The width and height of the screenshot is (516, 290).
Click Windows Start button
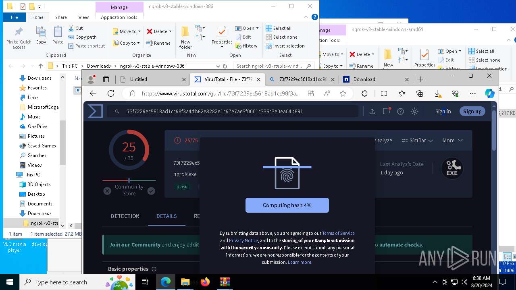pyautogui.click(x=10, y=282)
